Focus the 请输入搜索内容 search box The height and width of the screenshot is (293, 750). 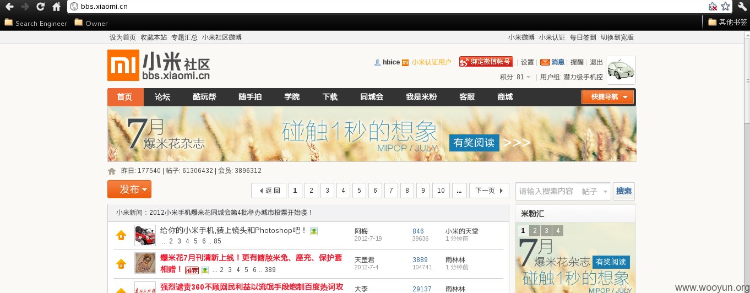(547, 191)
